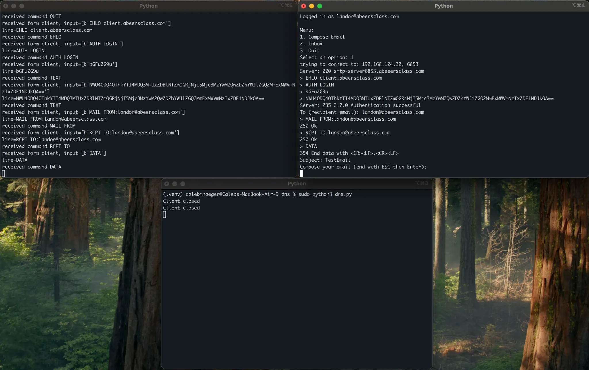
Task: Click the 'Subject: TestEmail' line
Action: (325, 160)
